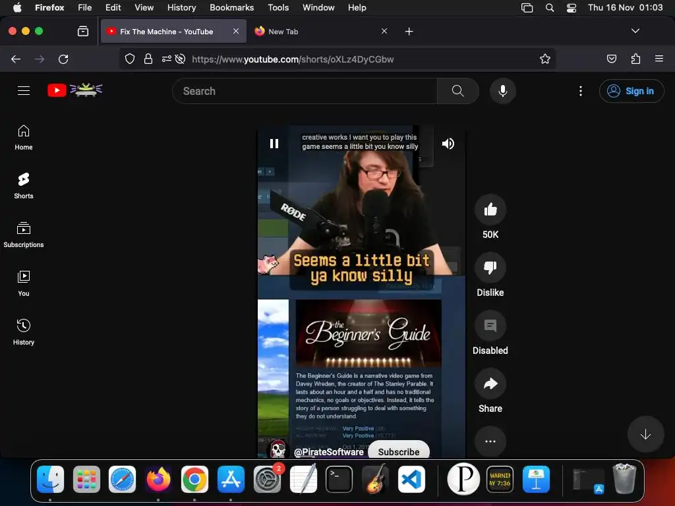Open System Settings from the Dock
The width and height of the screenshot is (675, 506).
coord(268,479)
